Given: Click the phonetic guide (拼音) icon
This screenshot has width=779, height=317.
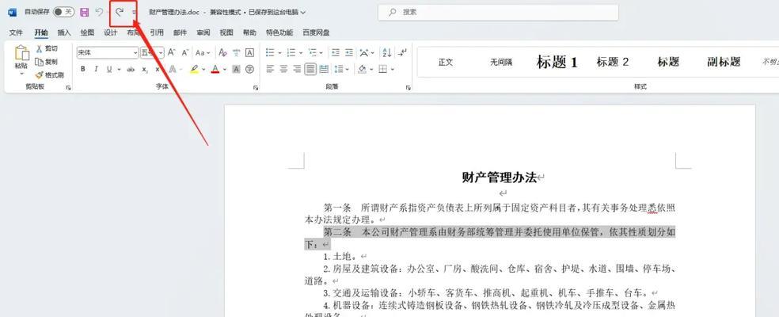Looking at the screenshot, I should tap(237, 52).
